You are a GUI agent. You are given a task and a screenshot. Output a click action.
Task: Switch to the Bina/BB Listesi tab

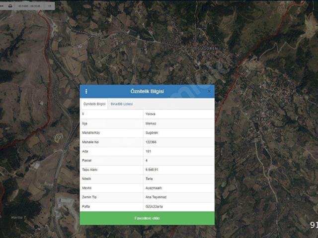coord(122,104)
